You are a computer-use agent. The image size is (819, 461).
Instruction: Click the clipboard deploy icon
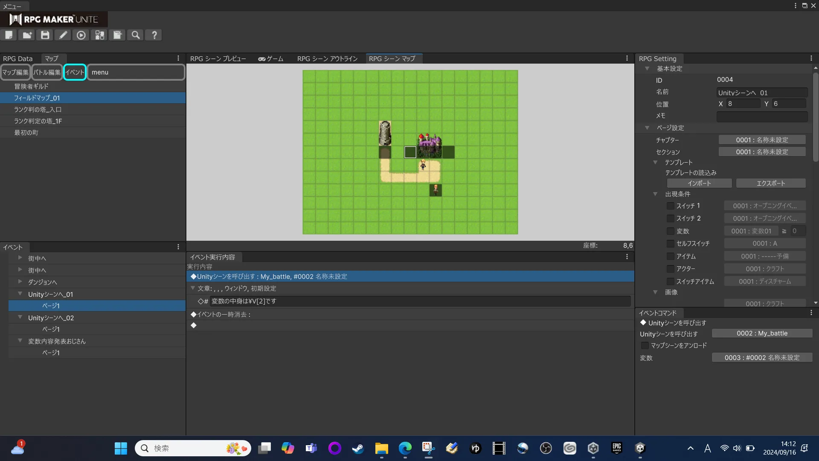pyautogui.click(x=117, y=35)
